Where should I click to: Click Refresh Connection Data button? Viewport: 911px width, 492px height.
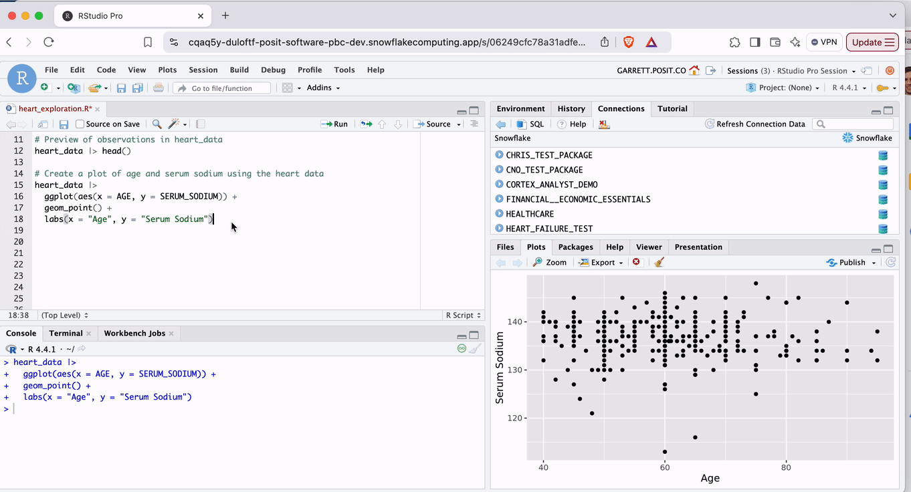click(x=754, y=124)
